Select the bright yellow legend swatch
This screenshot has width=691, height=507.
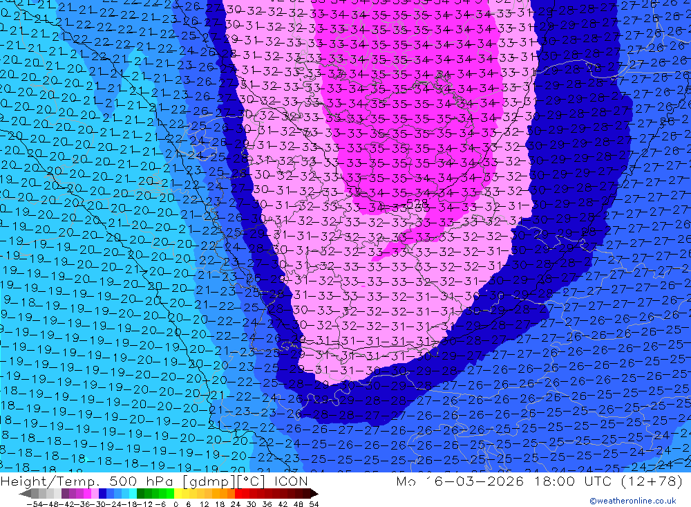178,494
